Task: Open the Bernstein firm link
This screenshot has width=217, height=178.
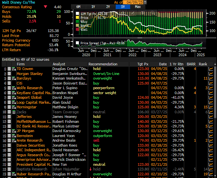Action: [x=25, y=136]
